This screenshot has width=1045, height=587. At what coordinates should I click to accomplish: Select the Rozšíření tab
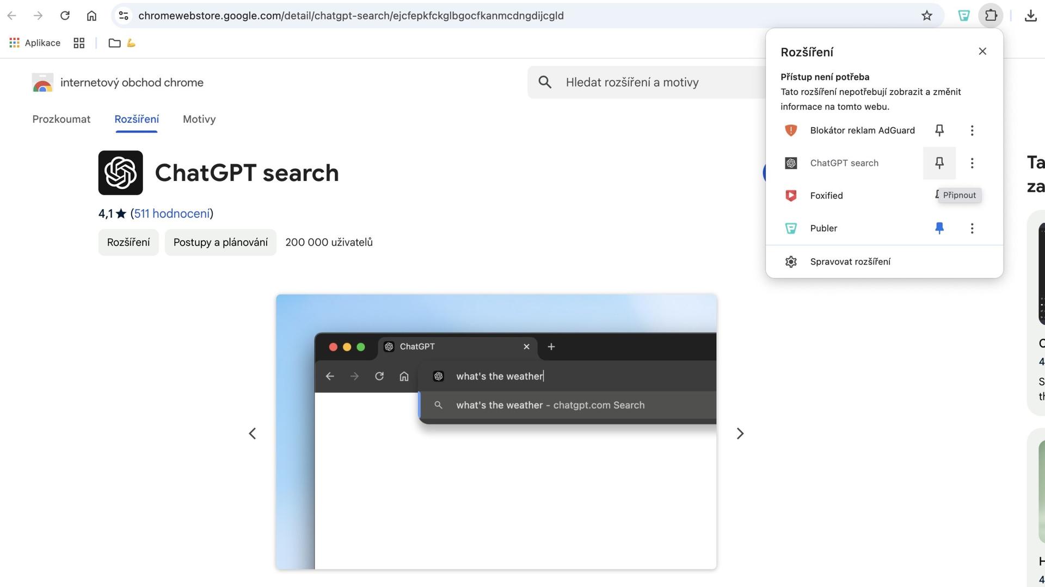[x=137, y=119]
